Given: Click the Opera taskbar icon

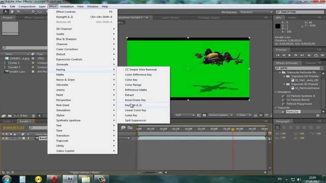Looking at the screenshot, I should click(54, 179).
